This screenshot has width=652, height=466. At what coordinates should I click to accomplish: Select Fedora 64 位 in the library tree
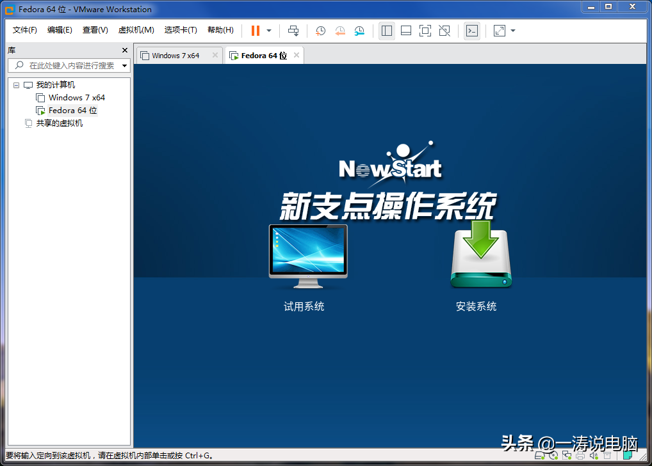pyautogui.click(x=72, y=111)
